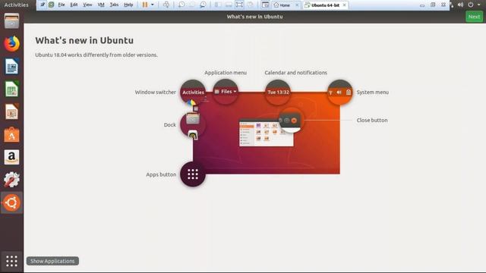
Task: Open LibreOffice Calc from the dock
Action: (12, 89)
